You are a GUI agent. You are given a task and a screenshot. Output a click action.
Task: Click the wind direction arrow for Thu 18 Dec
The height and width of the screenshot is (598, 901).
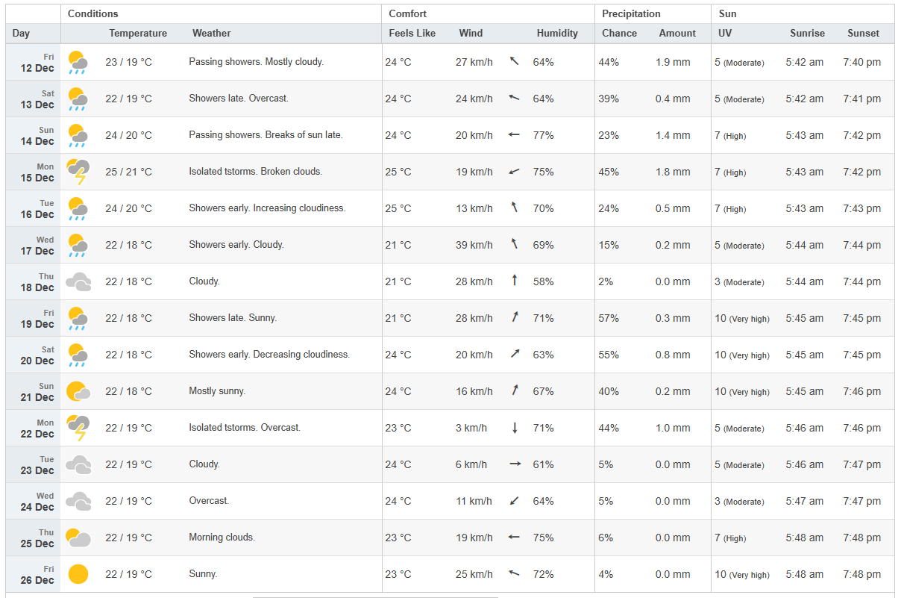(514, 281)
